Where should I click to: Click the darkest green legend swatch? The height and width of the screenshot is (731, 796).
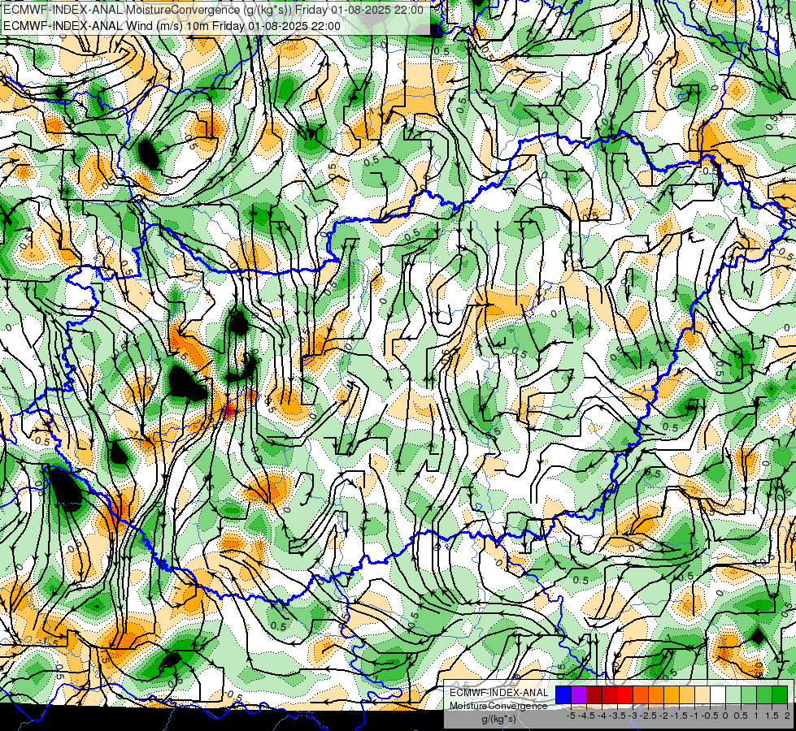click(780, 695)
